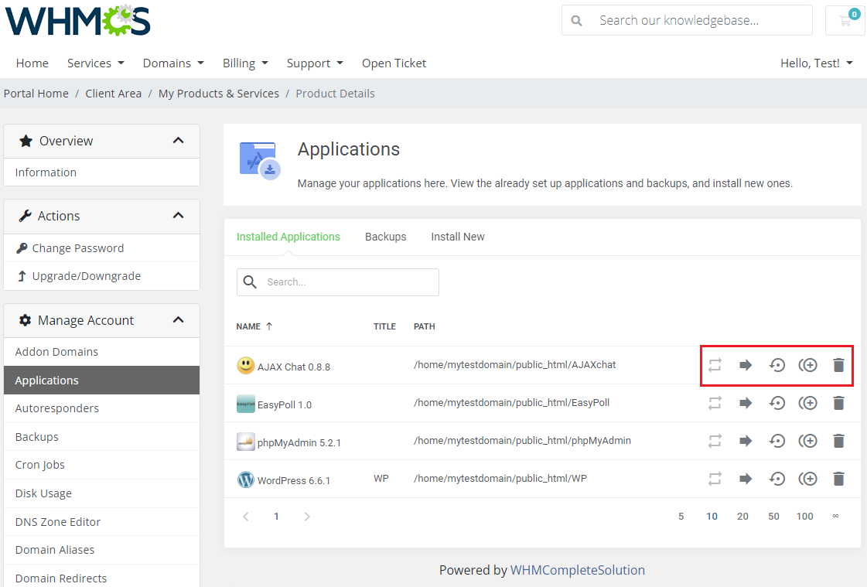
Task: Open Portal Home breadcrumb link
Action: [x=36, y=94]
